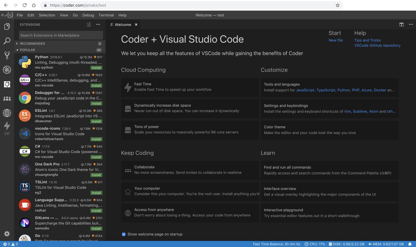Open the Interactive playground card
Image resolution: width=416 pixels, height=247 pixels.
(330, 213)
